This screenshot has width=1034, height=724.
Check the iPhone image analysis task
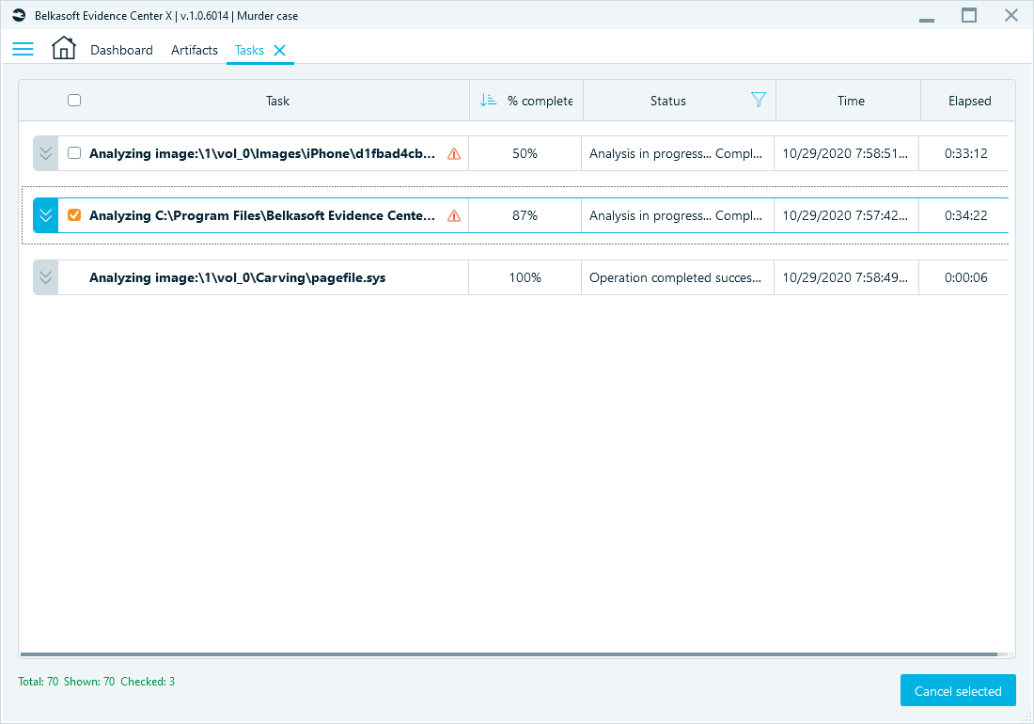74,153
